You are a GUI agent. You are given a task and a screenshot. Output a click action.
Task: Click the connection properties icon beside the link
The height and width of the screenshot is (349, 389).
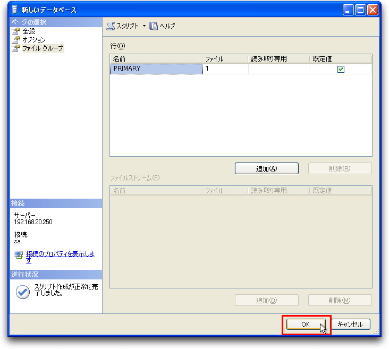[x=19, y=254]
